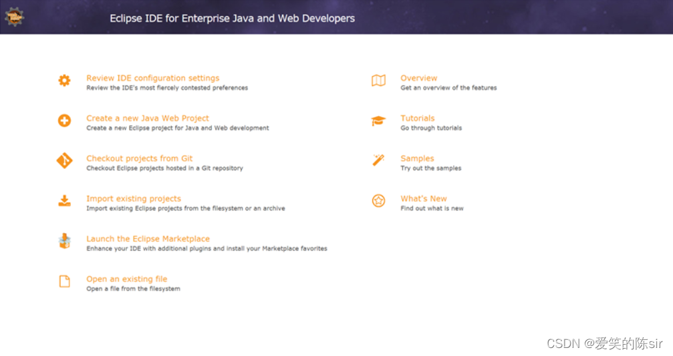Click the page title Eclipse IDE for Enterprise Java and Web Developers
Screen dimensions: 673x356
tap(232, 19)
